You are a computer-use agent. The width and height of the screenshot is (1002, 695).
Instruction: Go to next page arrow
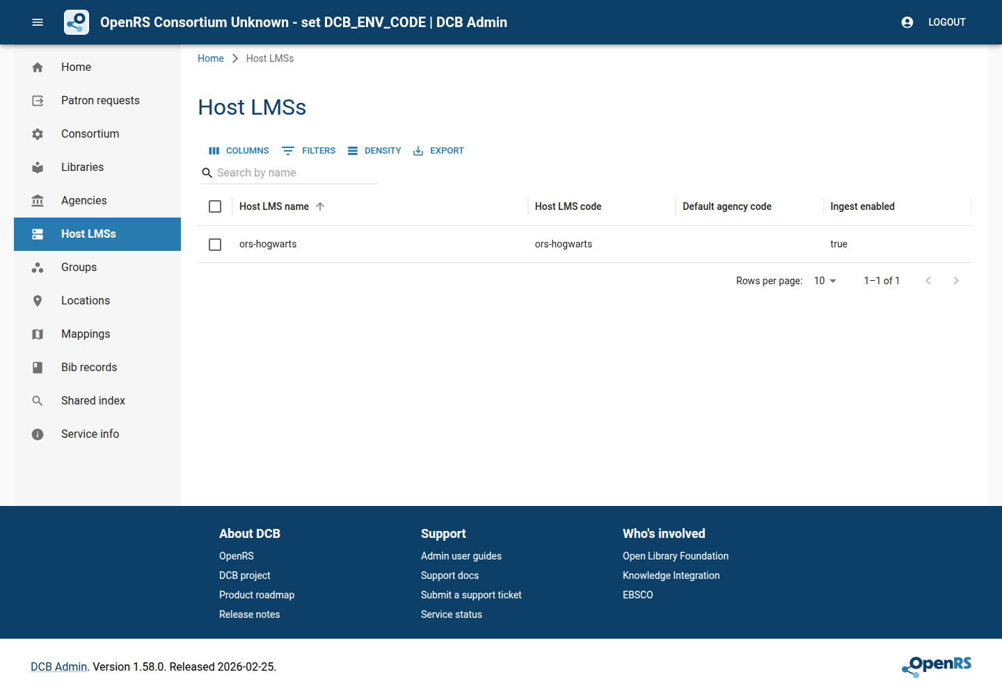coord(956,281)
